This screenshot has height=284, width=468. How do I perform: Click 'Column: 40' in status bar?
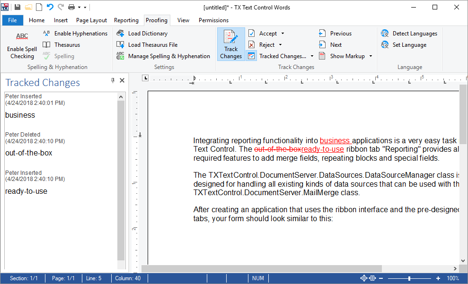tap(128, 278)
